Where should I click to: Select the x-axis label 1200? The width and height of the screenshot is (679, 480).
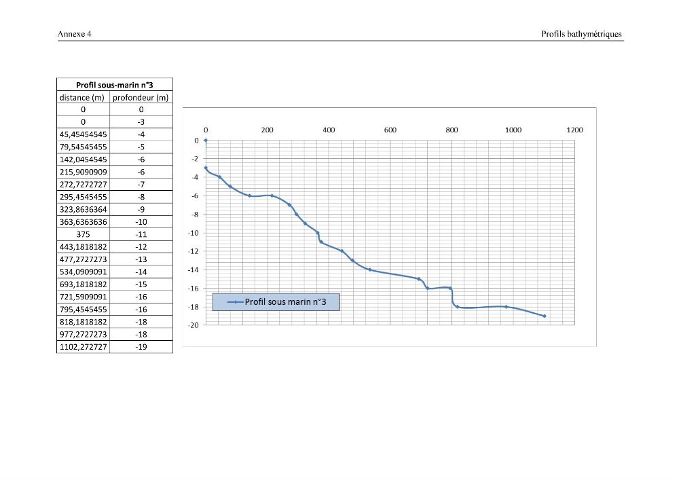574,130
